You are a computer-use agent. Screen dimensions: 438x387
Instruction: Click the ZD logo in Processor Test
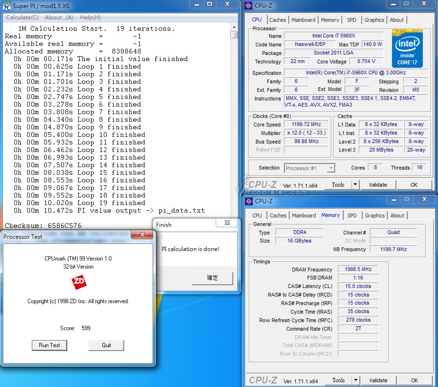(79, 282)
